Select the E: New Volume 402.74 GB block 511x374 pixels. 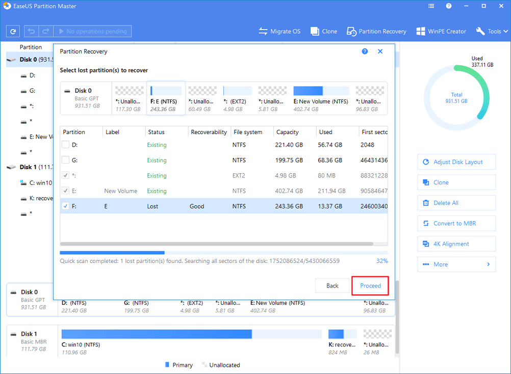[321, 98]
